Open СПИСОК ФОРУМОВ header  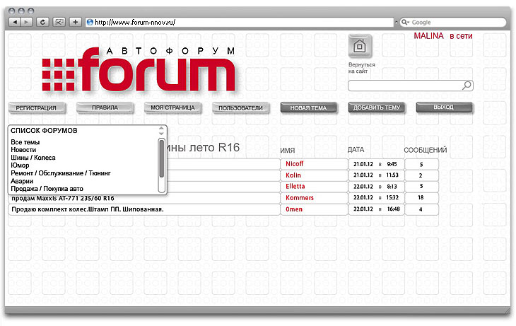click(44, 131)
